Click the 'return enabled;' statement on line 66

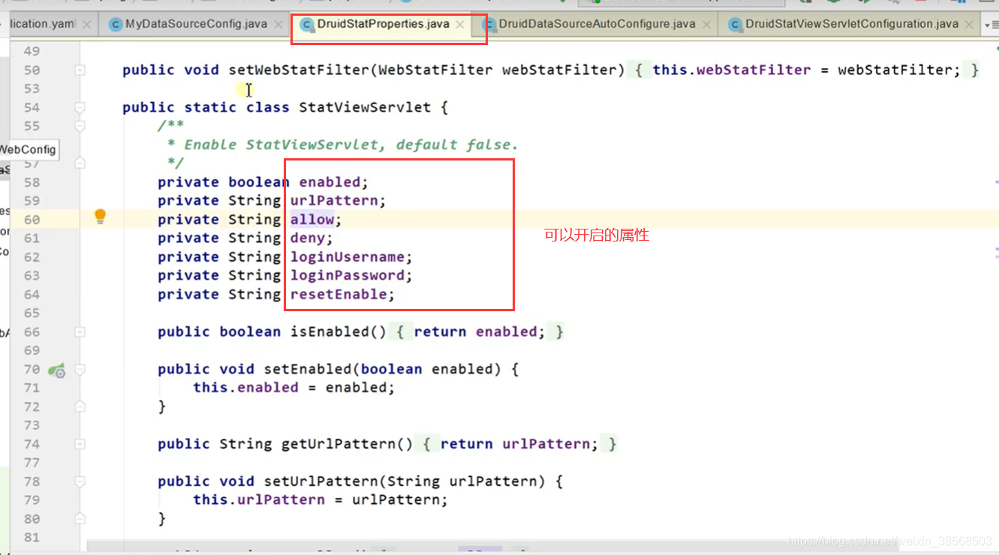tap(480, 332)
